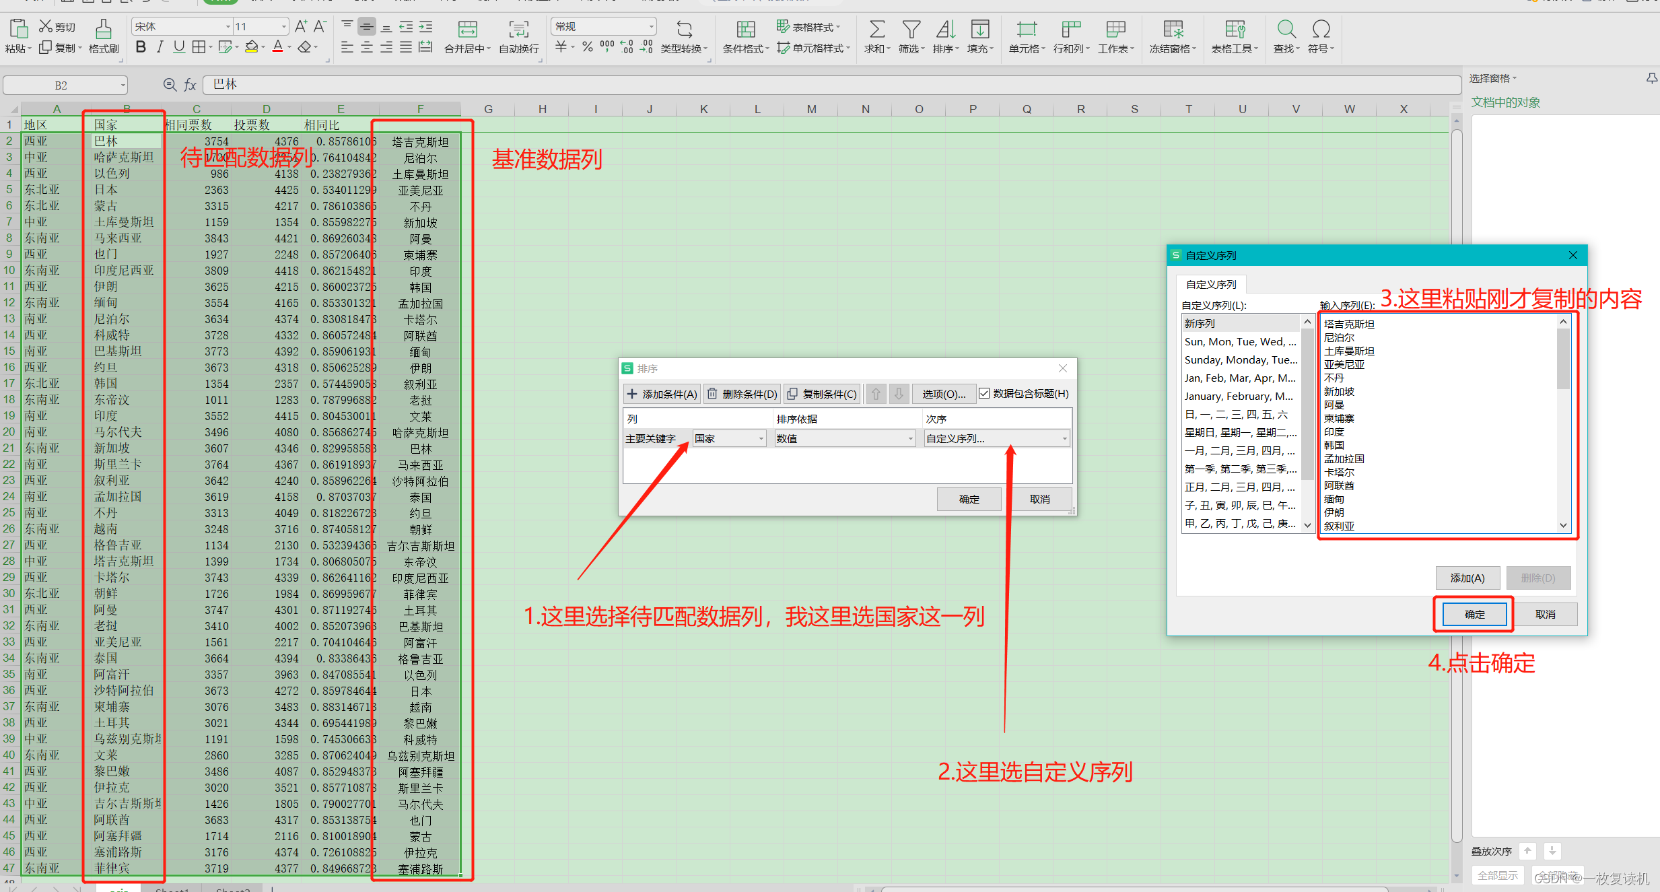Screen dimensions: 1660x892
Task: Open the 宋体 font name dropdown
Action: tap(228, 27)
